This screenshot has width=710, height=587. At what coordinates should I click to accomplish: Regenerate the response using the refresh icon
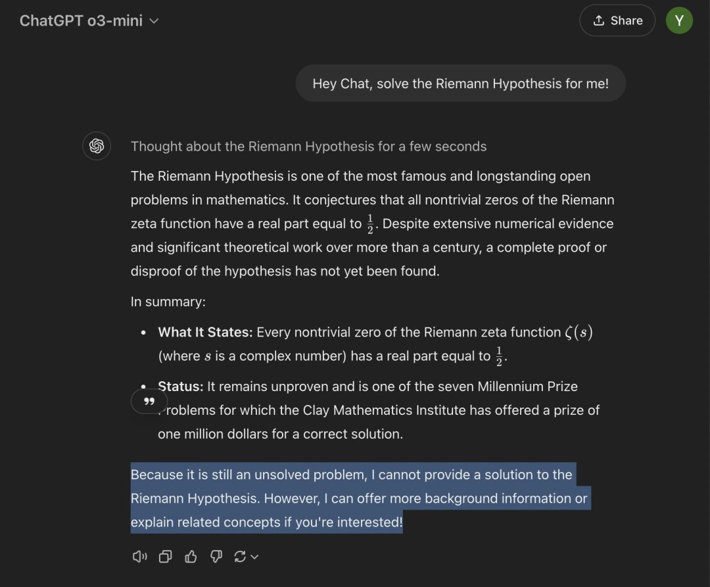tap(240, 557)
